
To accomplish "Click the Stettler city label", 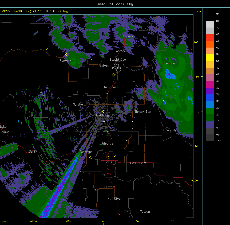I will coord(169,63).
